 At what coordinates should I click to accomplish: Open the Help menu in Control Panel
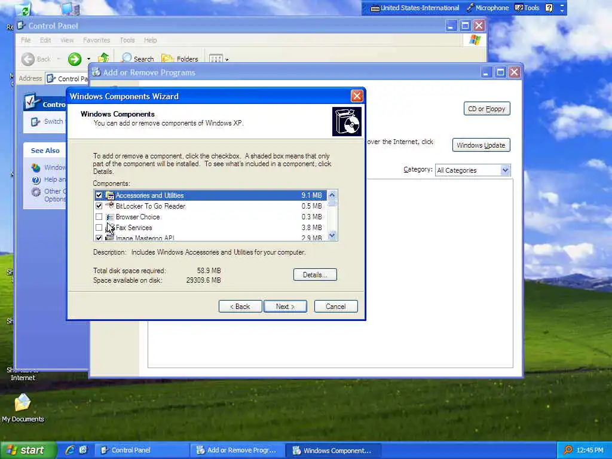pos(150,40)
